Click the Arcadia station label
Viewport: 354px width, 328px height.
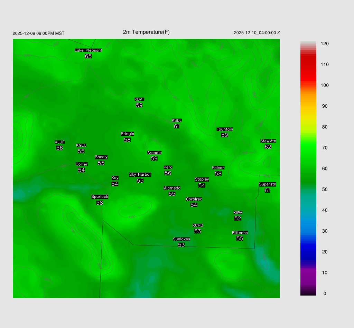click(x=154, y=153)
